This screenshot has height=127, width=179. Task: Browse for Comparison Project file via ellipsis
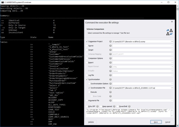(x=172, y=42)
